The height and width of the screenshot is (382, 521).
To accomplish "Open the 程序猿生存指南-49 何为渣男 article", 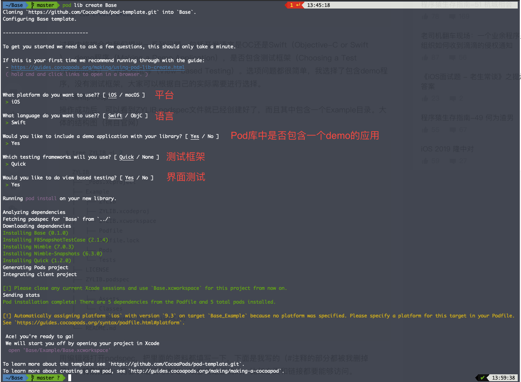I will (x=467, y=118).
